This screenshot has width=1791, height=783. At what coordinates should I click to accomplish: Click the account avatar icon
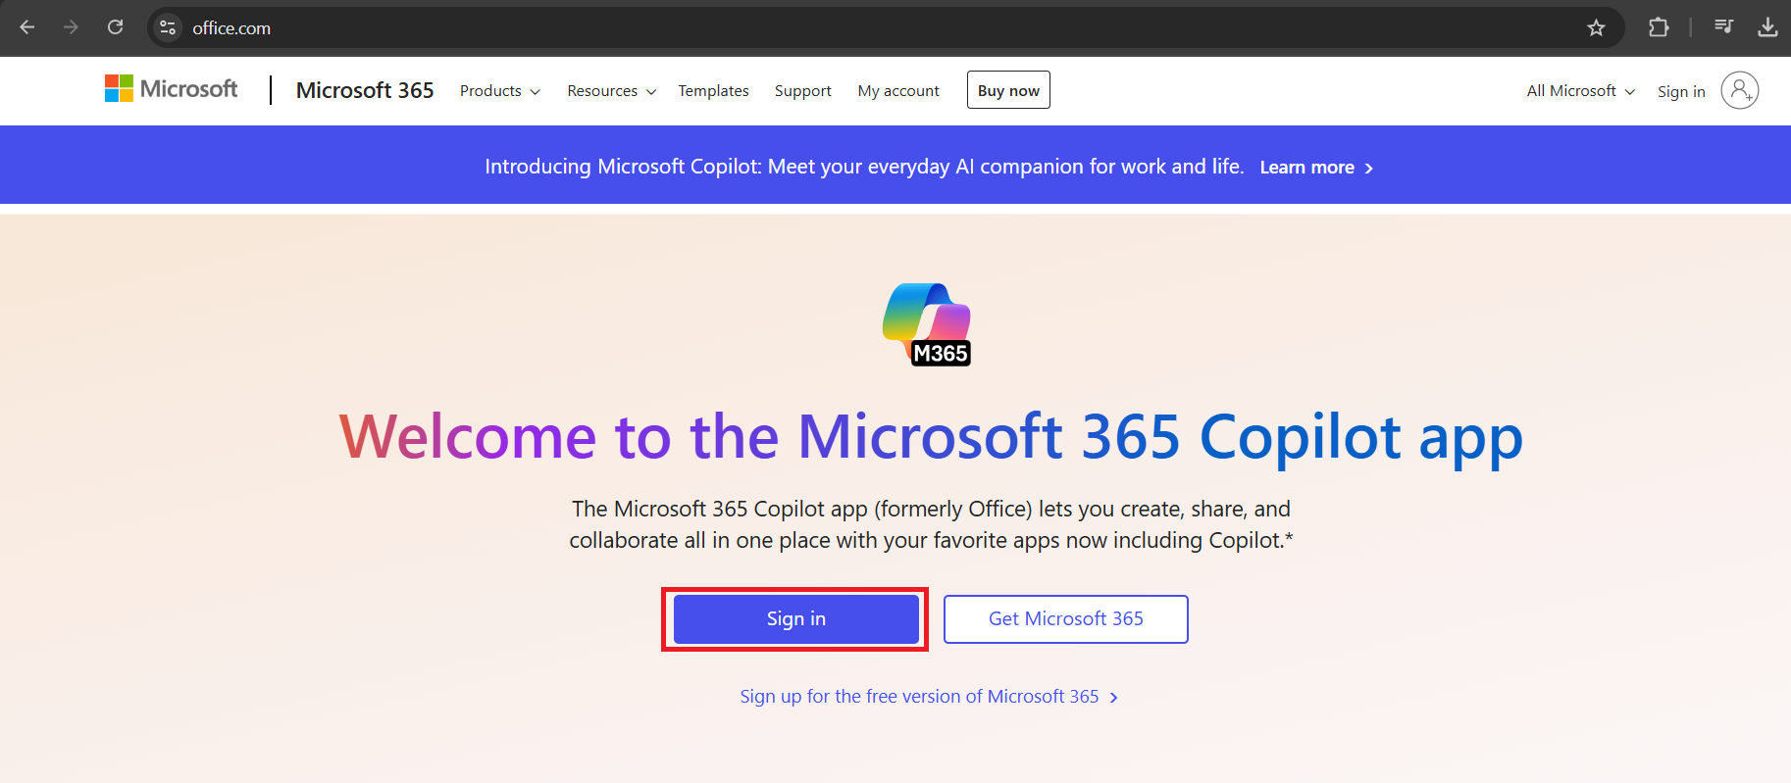[x=1739, y=90]
